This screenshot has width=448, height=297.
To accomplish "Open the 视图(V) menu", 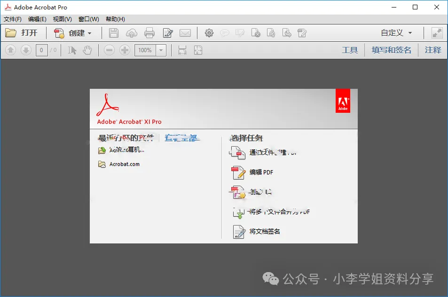I will 62,19.
